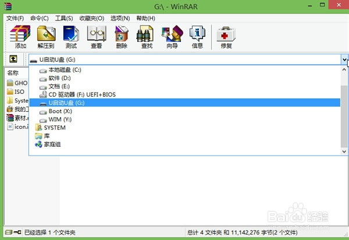This screenshot has height=240, width=349.
Task: Maximize the WinRAR window
Action: tap(322, 5)
